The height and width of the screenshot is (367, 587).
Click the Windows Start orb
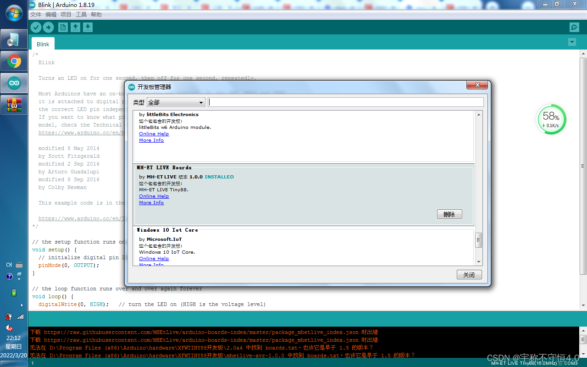click(14, 13)
